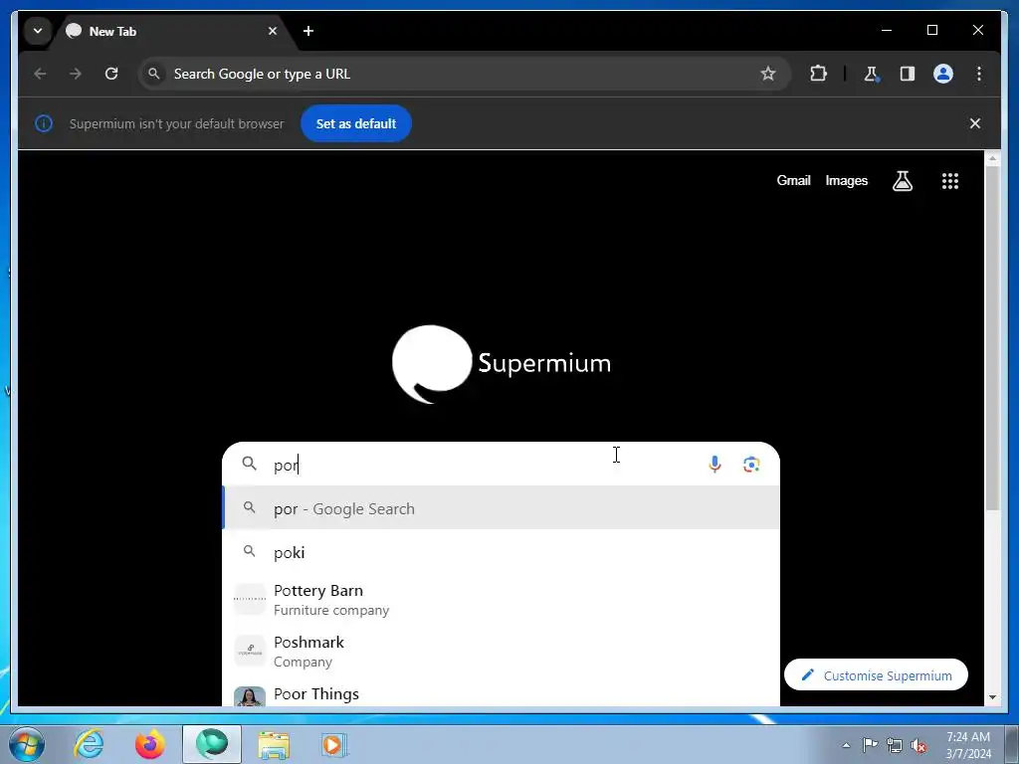Screen dimensions: 1019x764
Task: Open the profile avatar menu
Action: [x=943, y=74]
